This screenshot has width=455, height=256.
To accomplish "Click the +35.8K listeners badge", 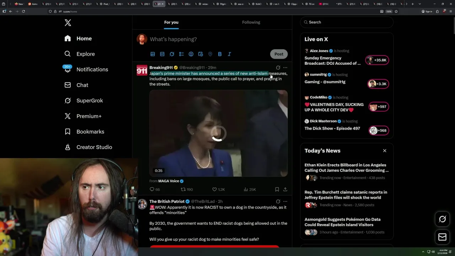I will [x=377, y=60].
